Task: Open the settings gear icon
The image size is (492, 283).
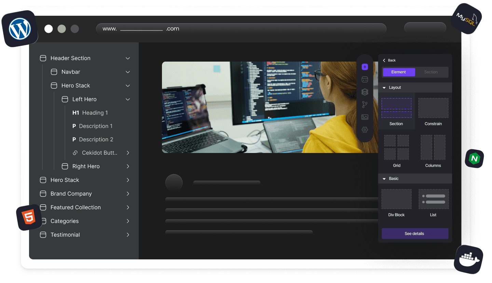Action: 365,130
